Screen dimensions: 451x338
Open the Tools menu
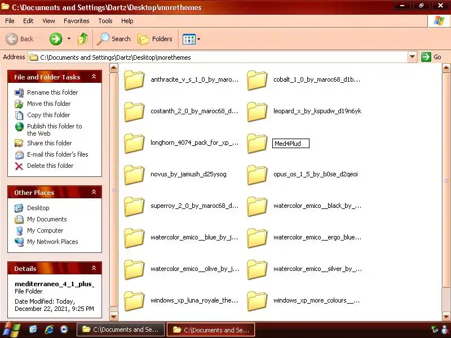pyautogui.click(x=105, y=21)
